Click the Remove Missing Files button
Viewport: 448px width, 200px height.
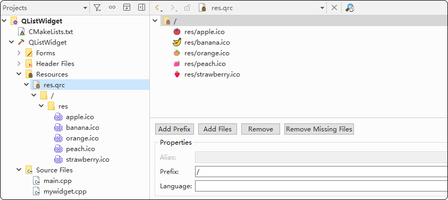click(x=319, y=129)
